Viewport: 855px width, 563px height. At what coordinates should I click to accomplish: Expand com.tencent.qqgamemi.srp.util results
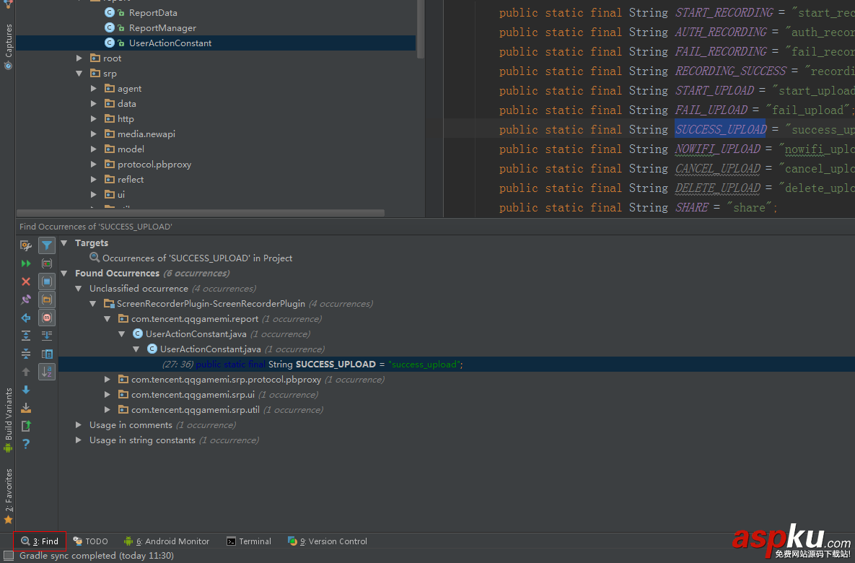108,410
